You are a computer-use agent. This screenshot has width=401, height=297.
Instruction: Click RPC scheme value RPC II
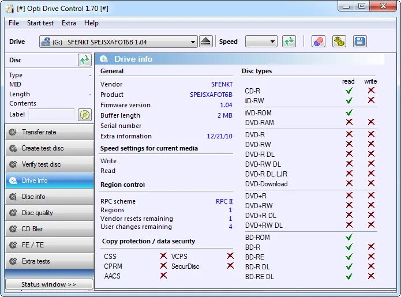[x=224, y=201]
